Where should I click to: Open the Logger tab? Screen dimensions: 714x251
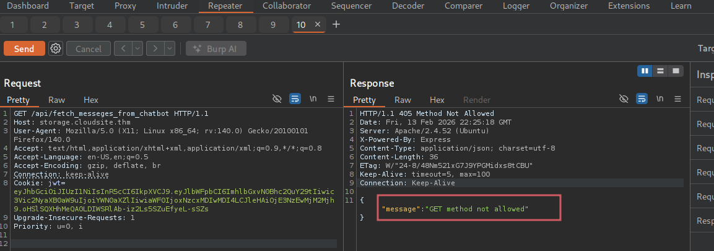click(516, 6)
